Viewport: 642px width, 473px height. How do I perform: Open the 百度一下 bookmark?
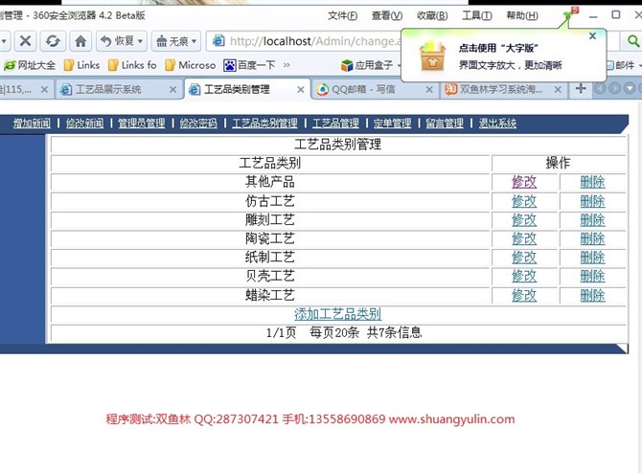[x=249, y=65]
